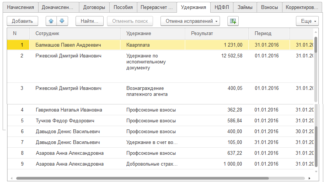Screen dimensions: 324x182
Task: Click the horizontal scrollbar thumb
Action: click(x=150, y=178)
